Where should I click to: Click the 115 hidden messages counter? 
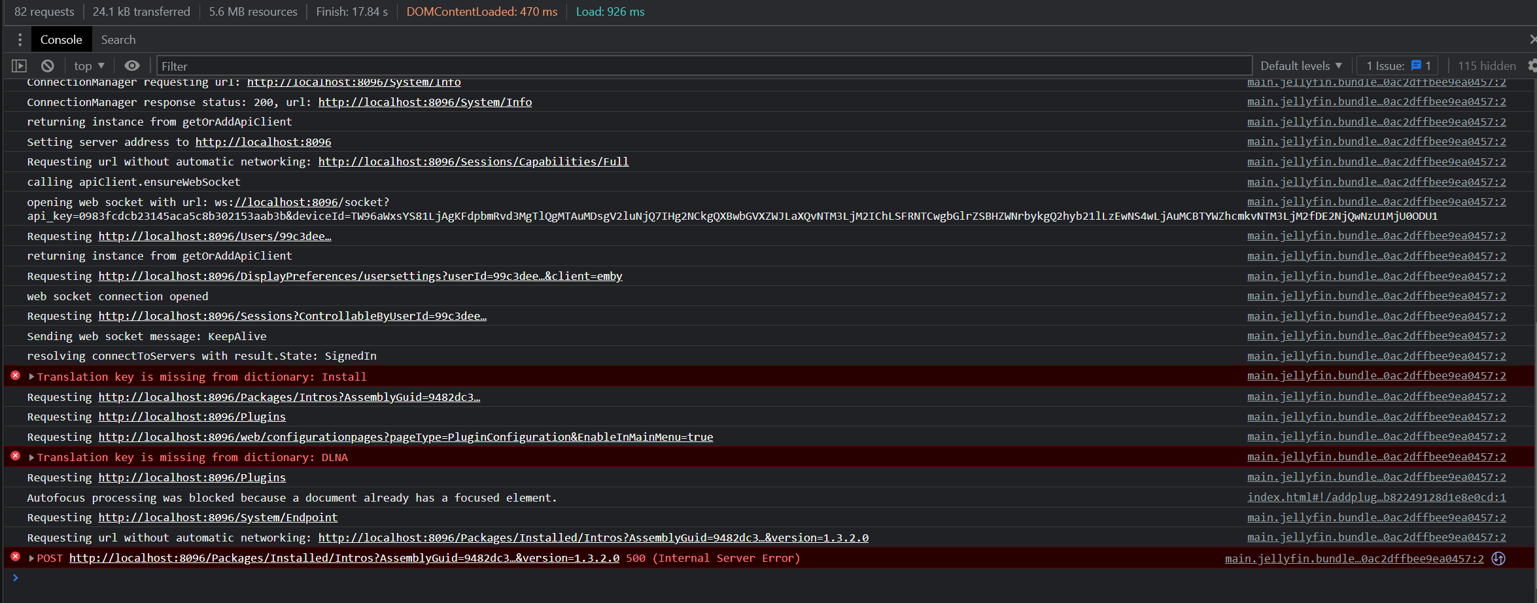[1486, 65]
